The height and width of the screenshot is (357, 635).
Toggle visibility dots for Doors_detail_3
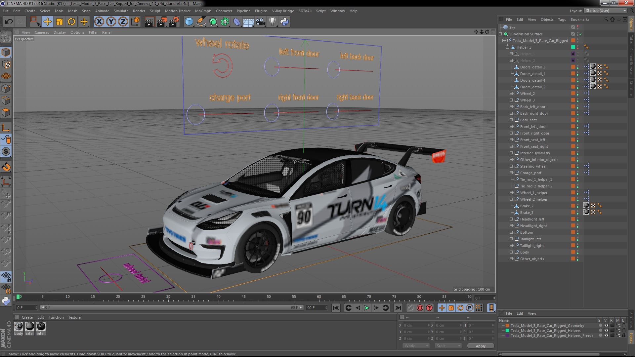coord(578,67)
